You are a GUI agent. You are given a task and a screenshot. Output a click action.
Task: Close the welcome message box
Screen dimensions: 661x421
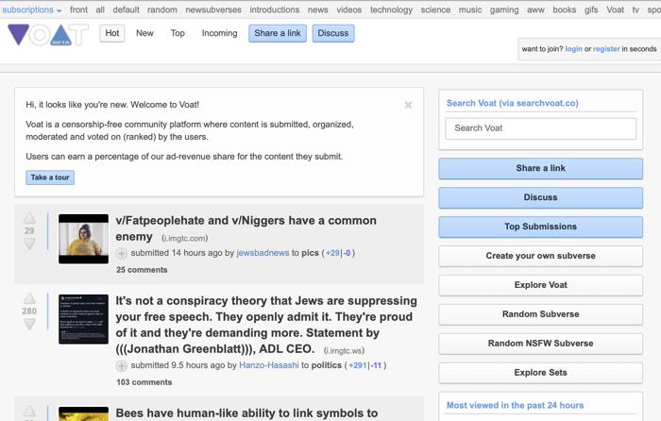click(408, 105)
